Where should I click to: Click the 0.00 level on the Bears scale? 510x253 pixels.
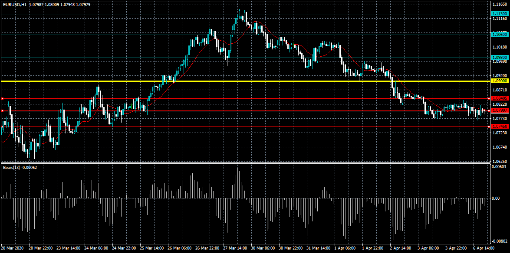coord(496,198)
